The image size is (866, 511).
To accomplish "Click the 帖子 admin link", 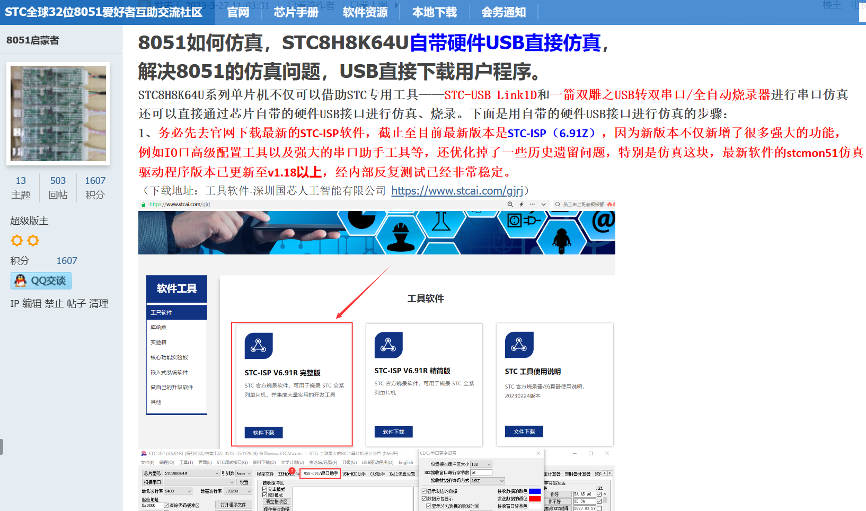I will pyautogui.click(x=76, y=304).
